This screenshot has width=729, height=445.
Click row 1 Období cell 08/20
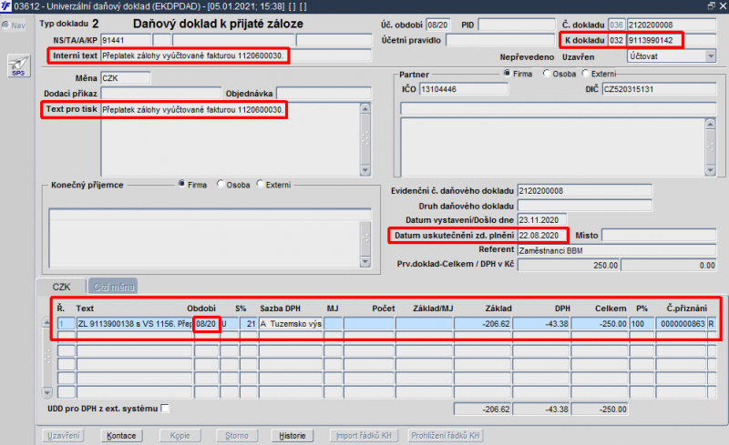coord(206,323)
